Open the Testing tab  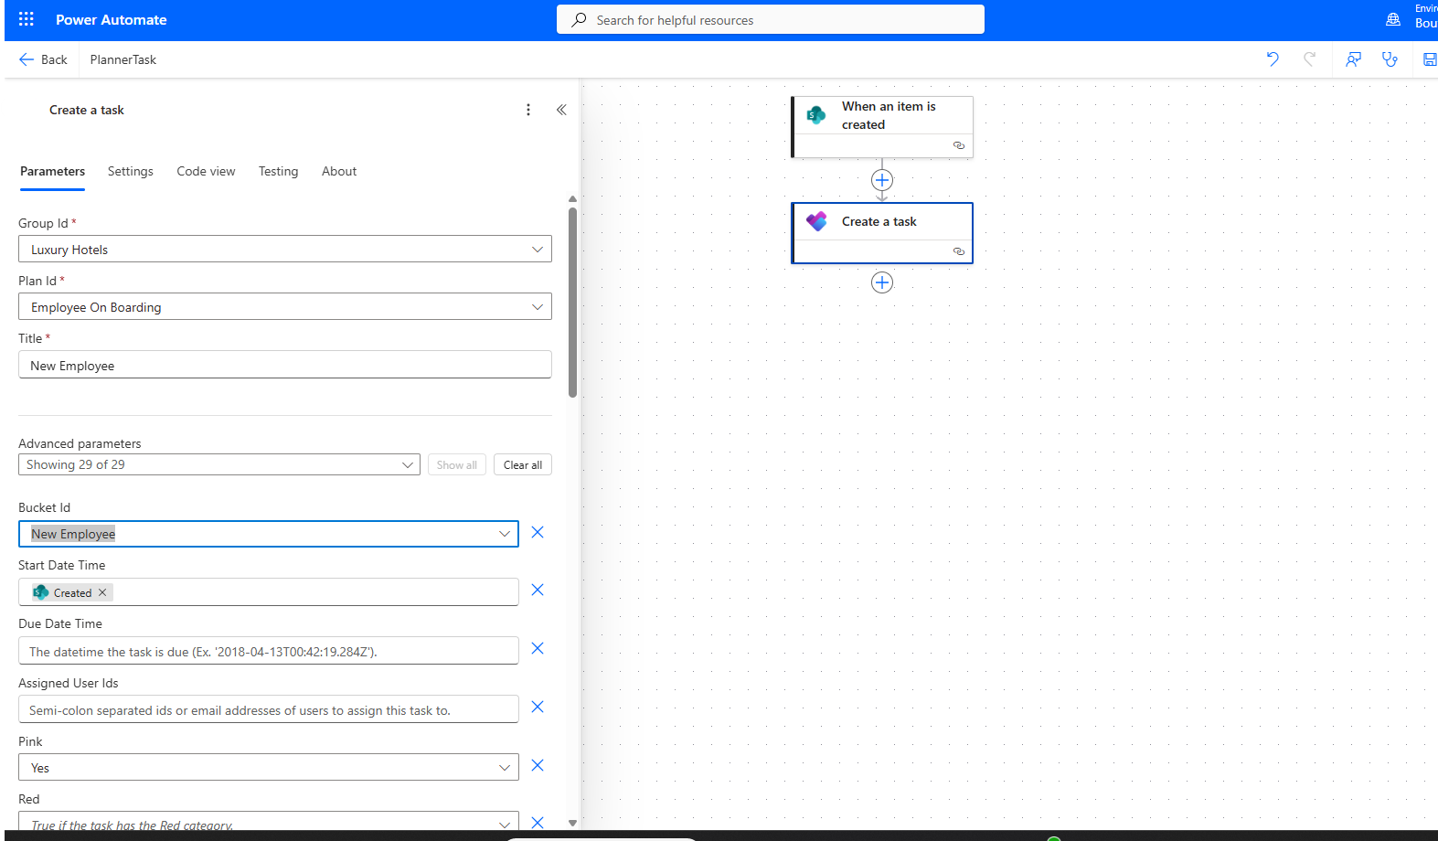(278, 171)
